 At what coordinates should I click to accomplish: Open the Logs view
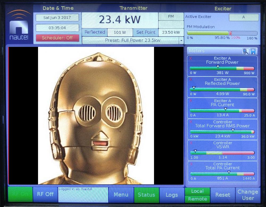(172, 195)
